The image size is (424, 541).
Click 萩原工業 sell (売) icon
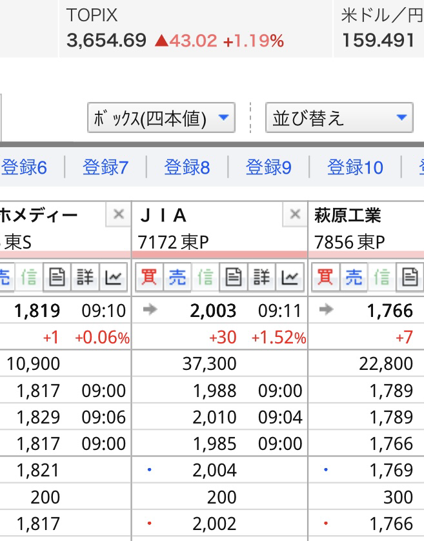tap(354, 277)
